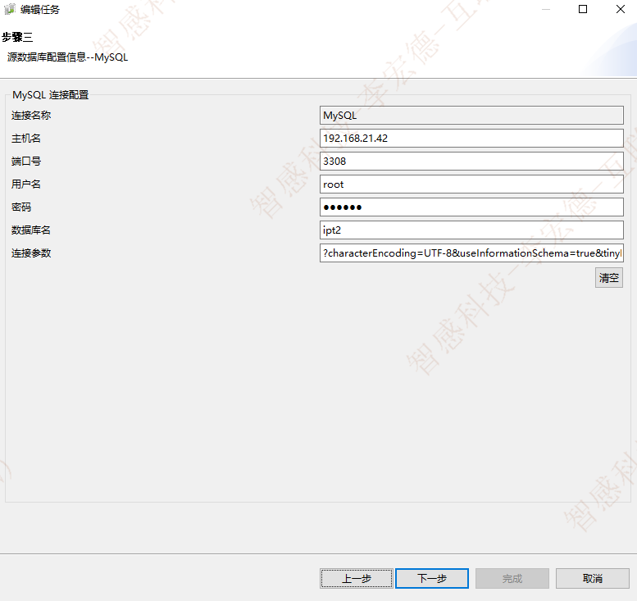Click the 步骤三 heading text
Screen dimensions: 637x601
pos(17,38)
